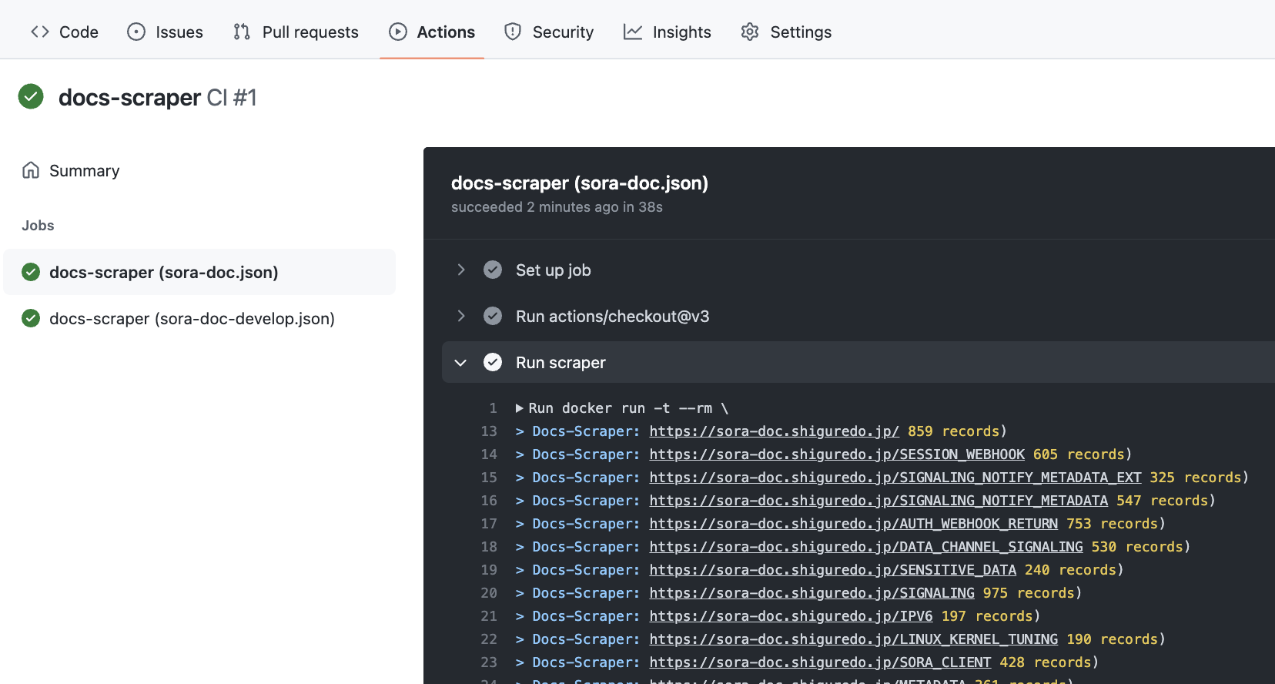Click the Issues circle icon
The height and width of the screenshot is (684, 1275).
tap(136, 32)
